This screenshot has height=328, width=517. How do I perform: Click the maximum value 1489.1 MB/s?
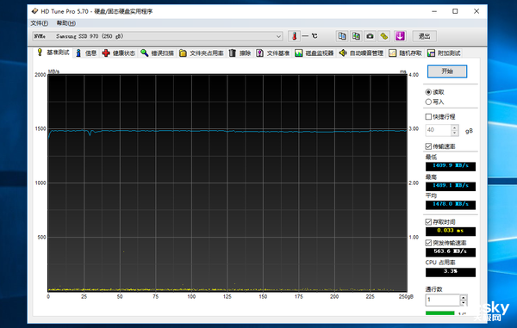[x=451, y=186]
